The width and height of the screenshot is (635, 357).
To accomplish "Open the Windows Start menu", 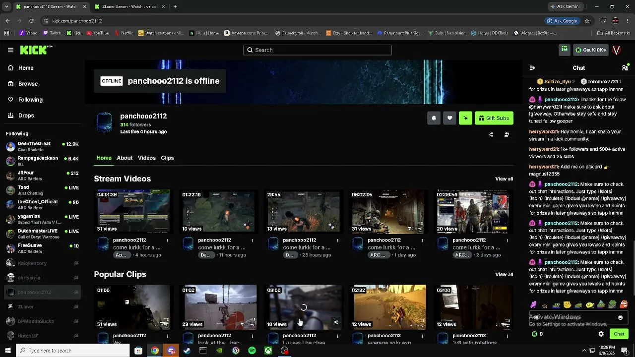I will click(7, 351).
